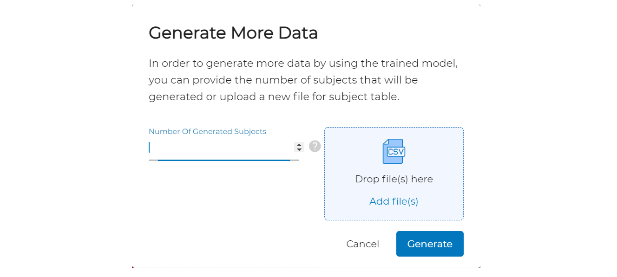Increase subjects with the up spinner arrow

coord(299,144)
